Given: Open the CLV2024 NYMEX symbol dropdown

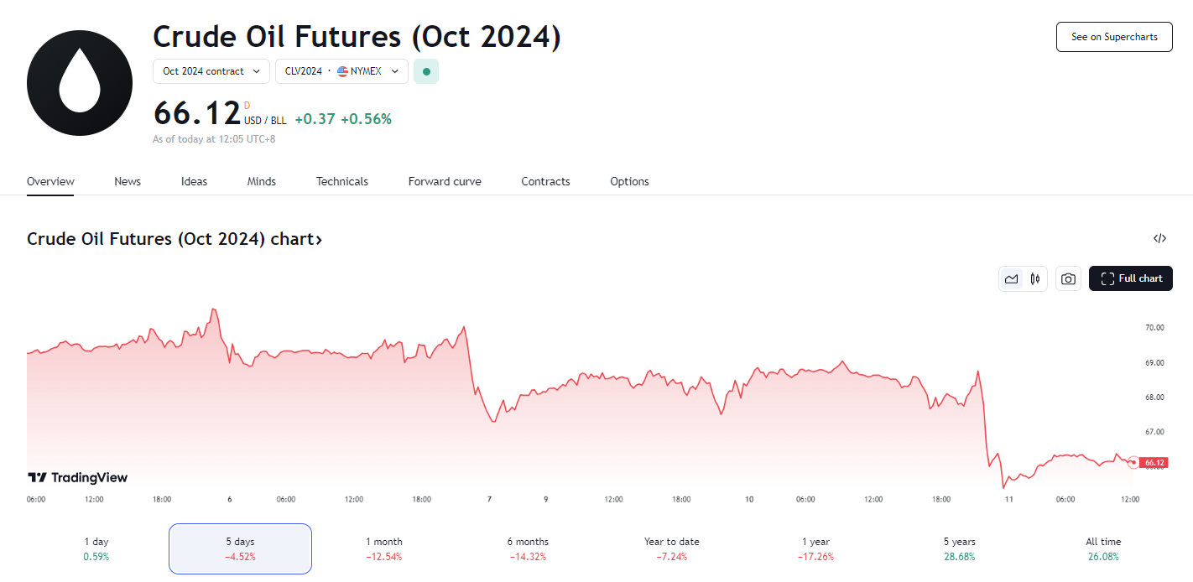Looking at the screenshot, I should coord(341,71).
